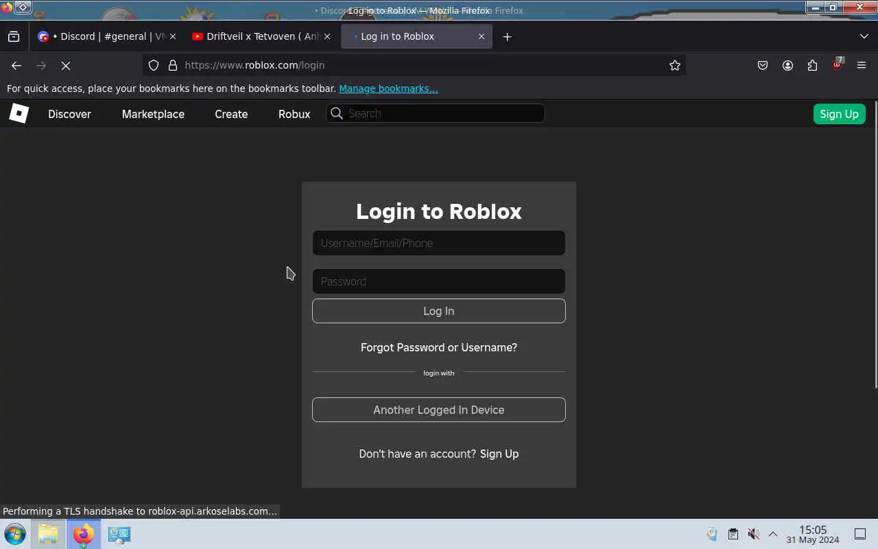Switch to the Discord #general tab

point(108,36)
